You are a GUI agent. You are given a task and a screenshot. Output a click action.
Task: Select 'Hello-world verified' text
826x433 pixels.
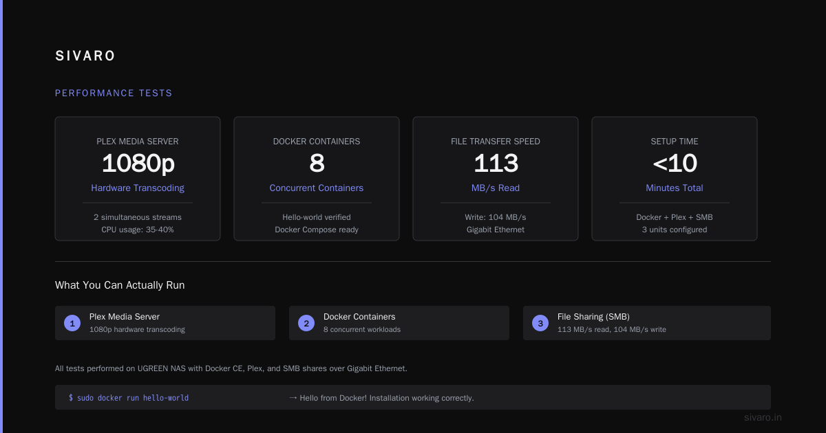[x=317, y=217]
